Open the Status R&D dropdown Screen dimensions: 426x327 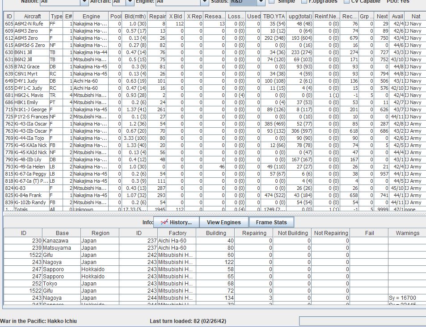point(247,2)
